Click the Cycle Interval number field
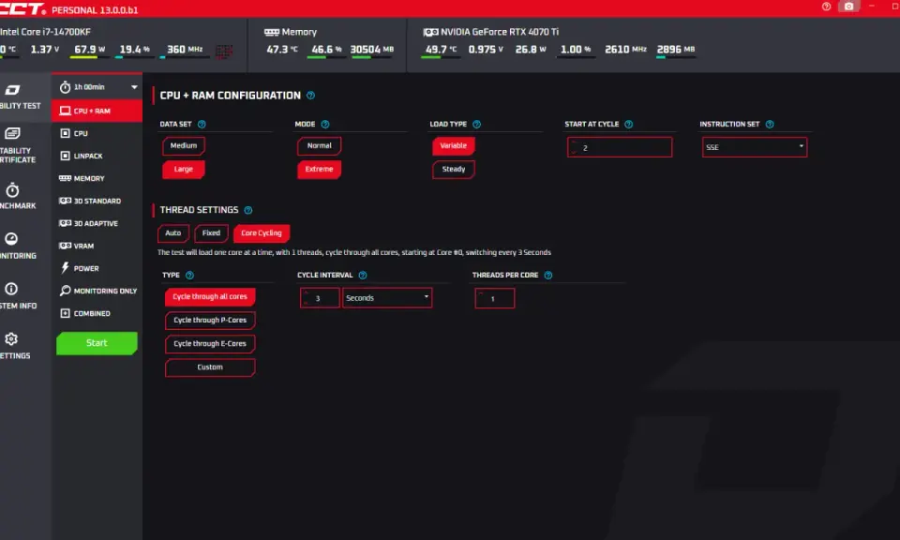900x540 pixels. [320, 298]
